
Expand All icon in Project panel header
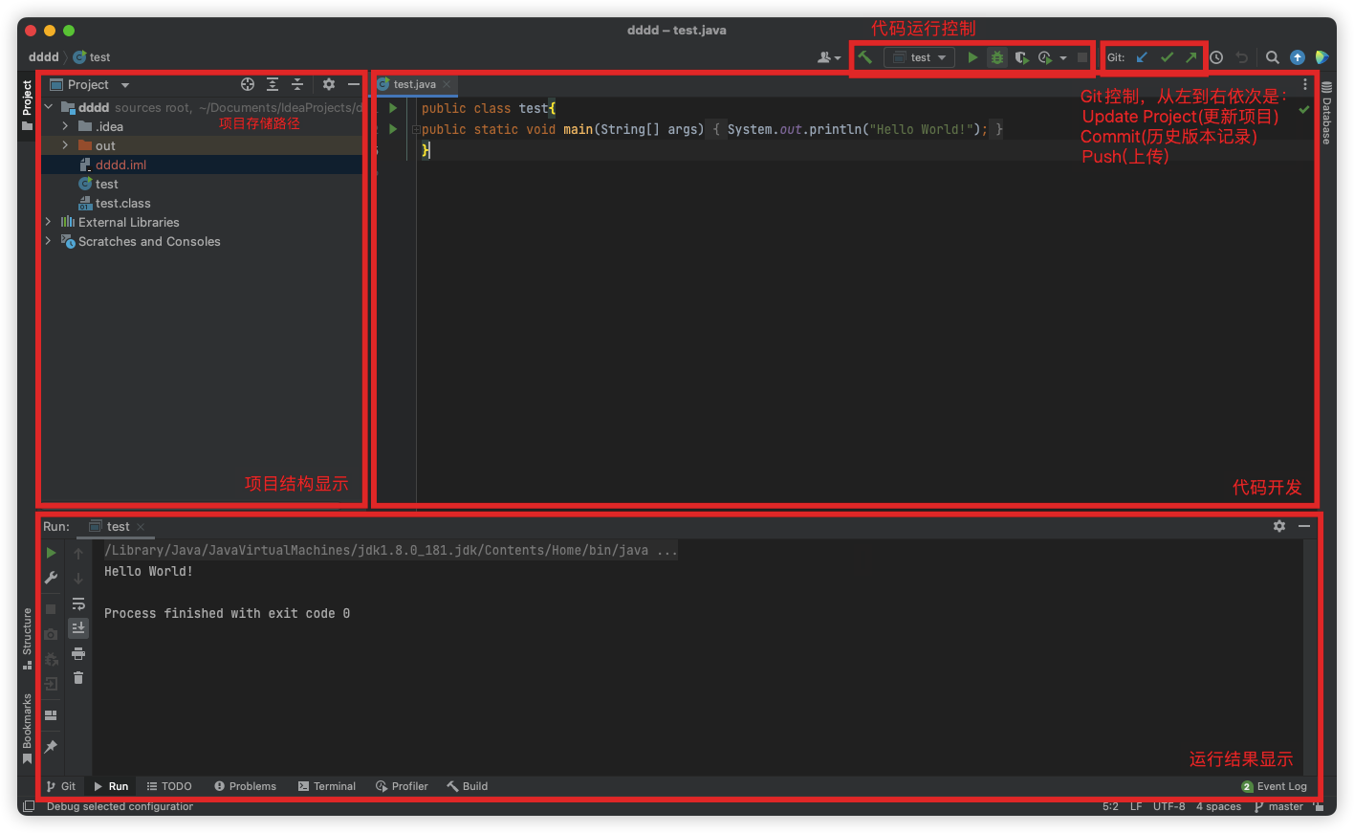pyautogui.click(x=273, y=84)
